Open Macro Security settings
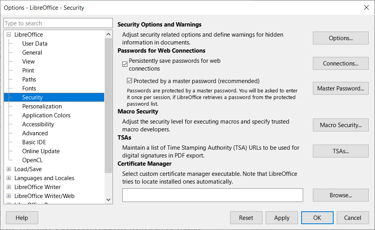 click(340, 125)
